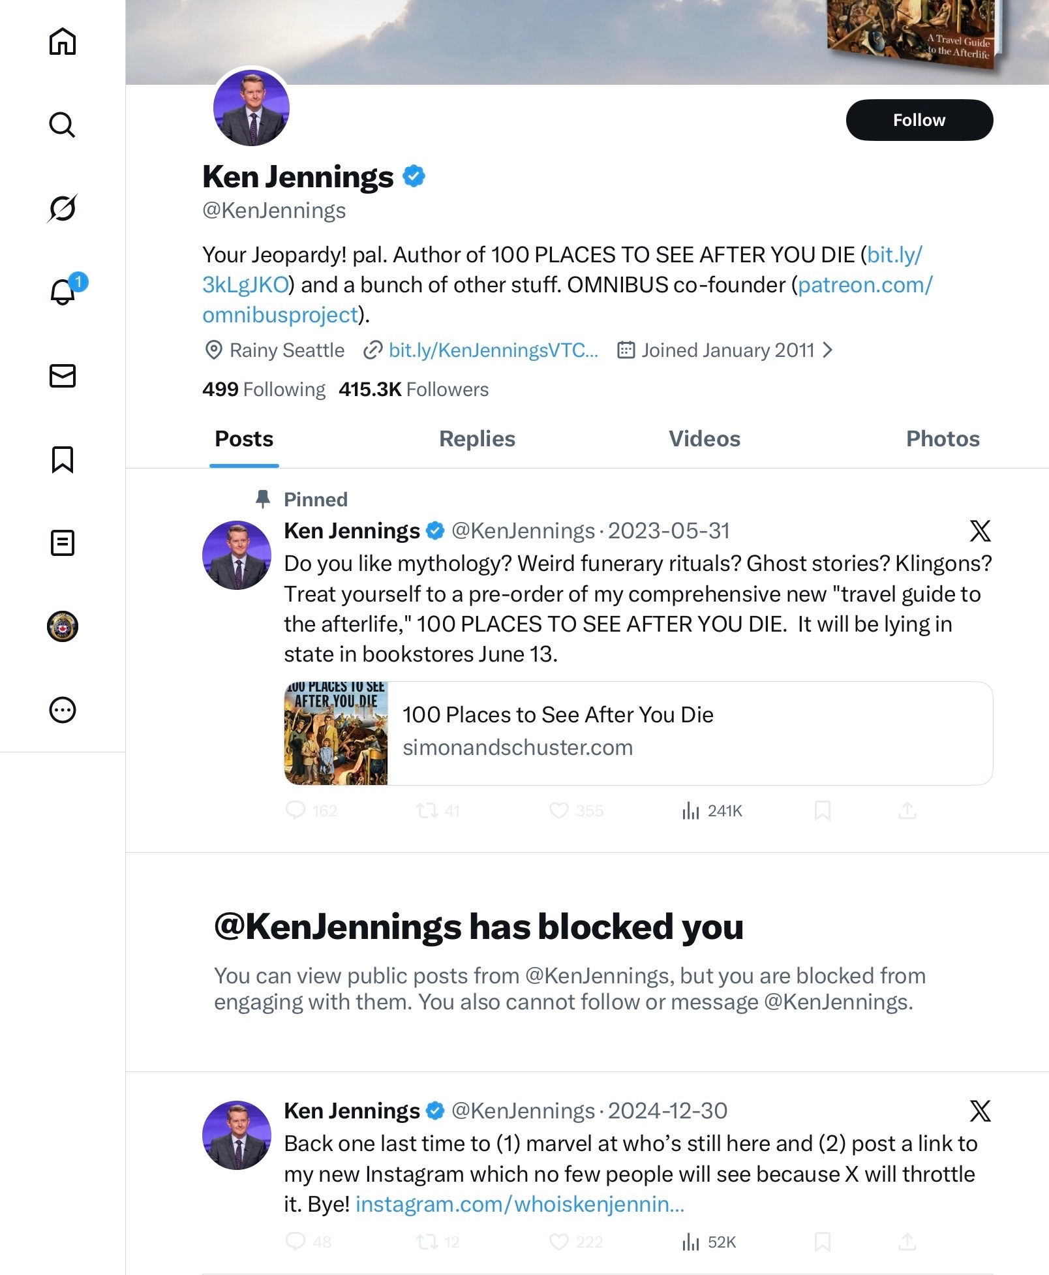
Task: Open the 100 Places book link card
Action: coord(638,733)
